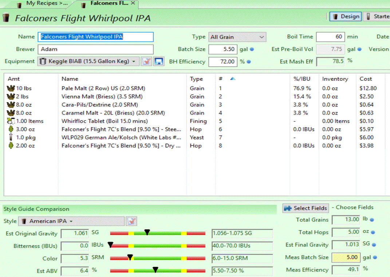Open the Equipment Keggle BIAB dropdown
The height and width of the screenshot is (277, 390).
pos(89,61)
